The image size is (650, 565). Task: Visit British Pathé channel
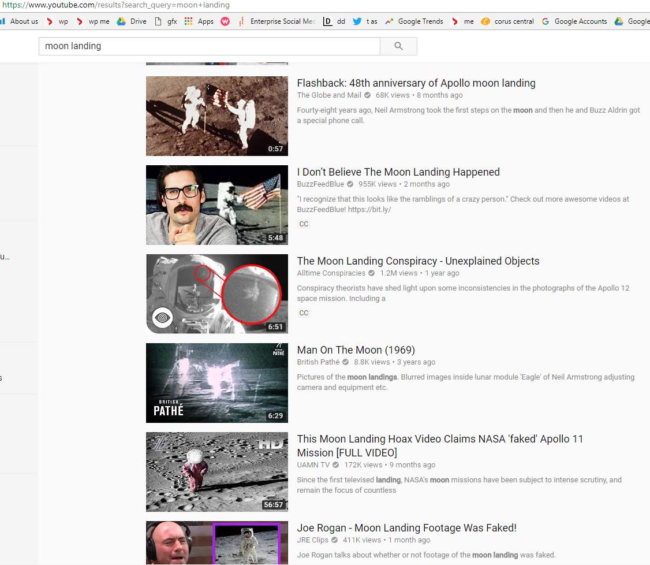pyautogui.click(x=318, y=362)
